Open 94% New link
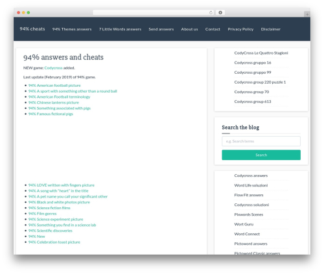The height and width of the screenshot is (274, 324). 37,236
